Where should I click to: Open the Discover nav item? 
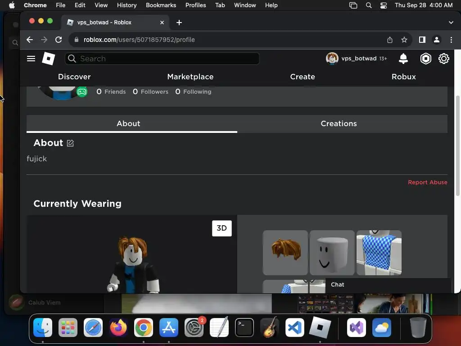(74, 77)
